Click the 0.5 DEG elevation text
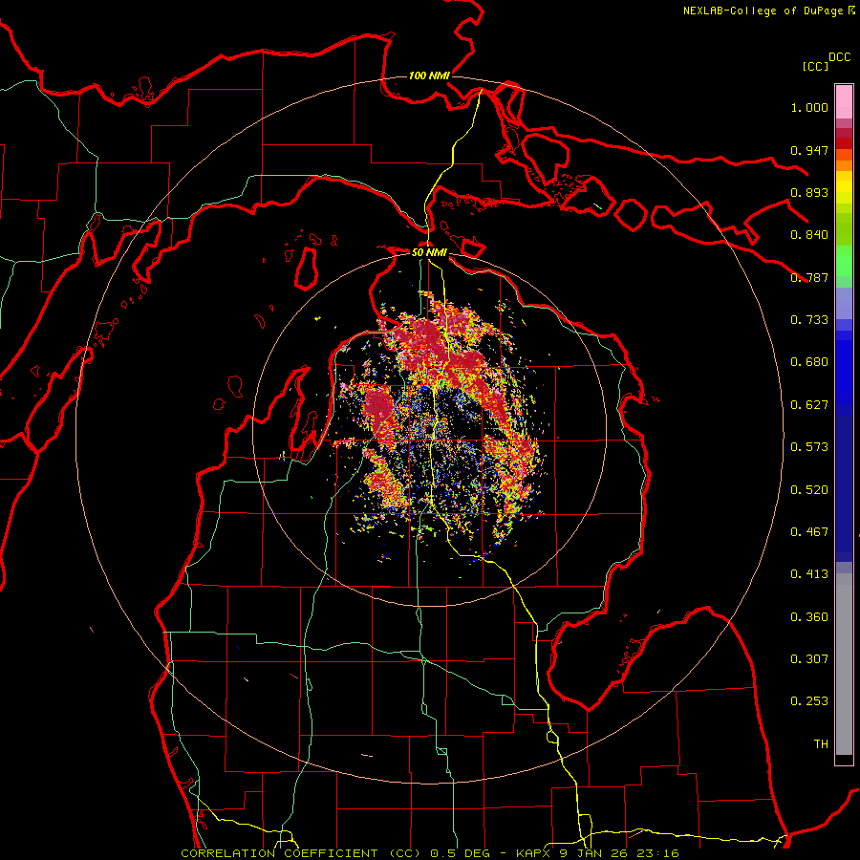Screen dimensions: 860x860 (460, 853)
